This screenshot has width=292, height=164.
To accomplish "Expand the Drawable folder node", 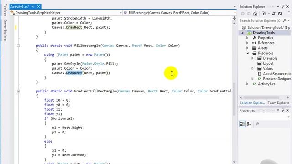I will pos(252,58).
